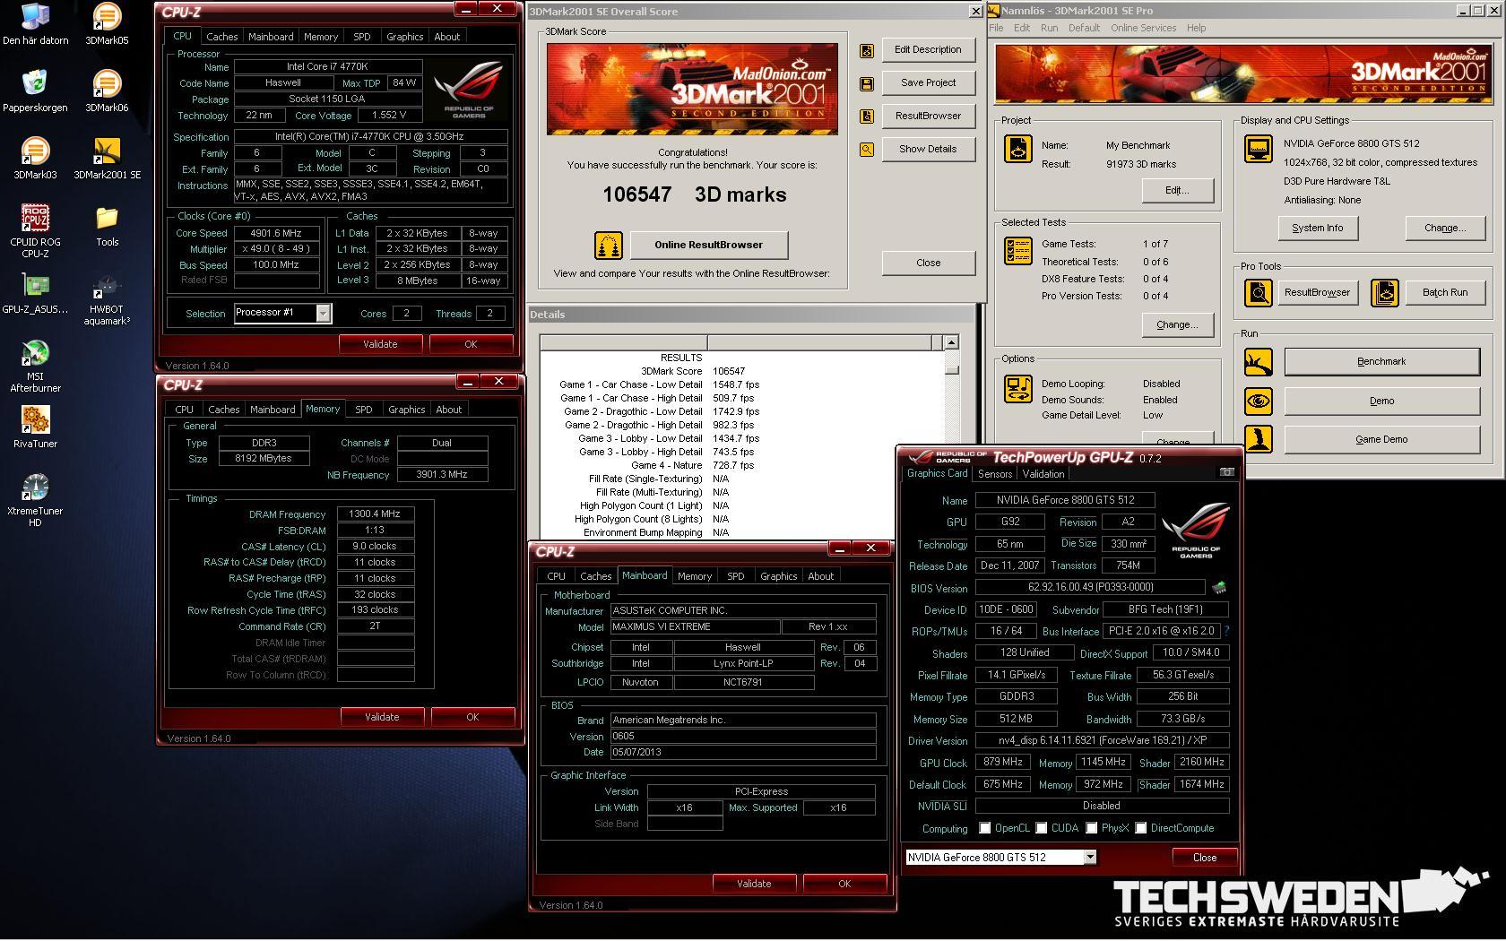The height and width of the screenshot is (941, 1506).
Task: Toggle the DirectCompute checkbox in GPU-Z
Action: click(1141, 828)
